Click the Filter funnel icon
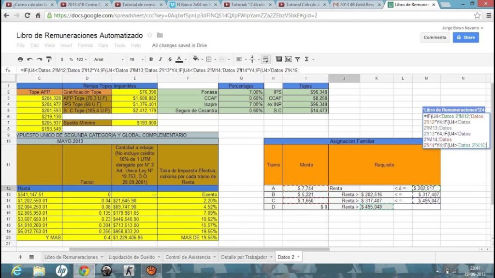Image resolution: width=495 pixels, height=278 pixels. coord(298,59)
